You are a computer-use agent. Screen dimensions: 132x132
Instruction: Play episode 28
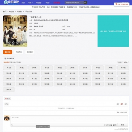tap(98, 79)
